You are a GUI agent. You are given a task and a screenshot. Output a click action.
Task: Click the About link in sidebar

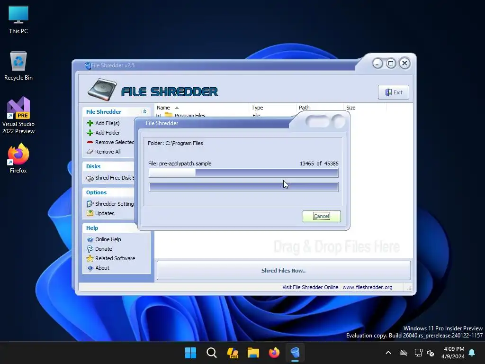coord(102,268)
